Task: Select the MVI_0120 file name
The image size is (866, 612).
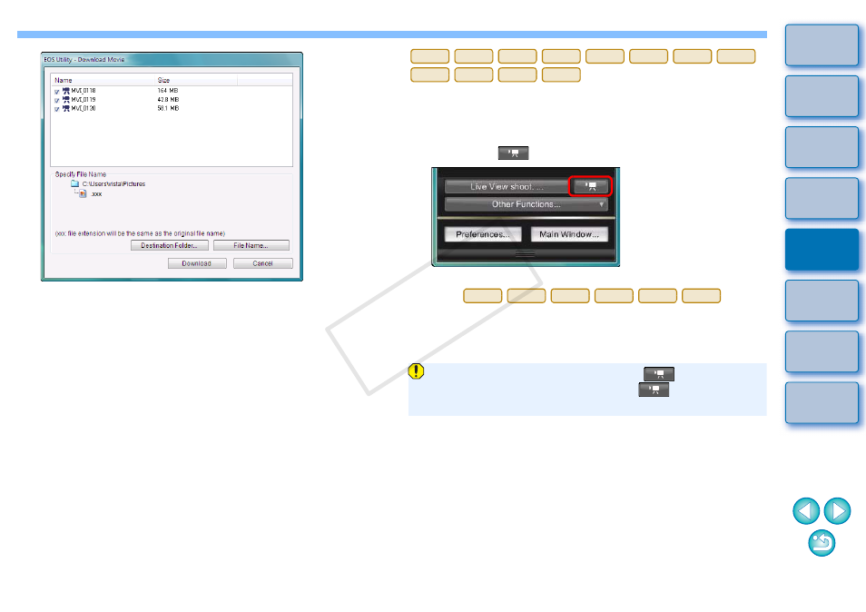Action: pyautogui.click(x=84, y=108)
